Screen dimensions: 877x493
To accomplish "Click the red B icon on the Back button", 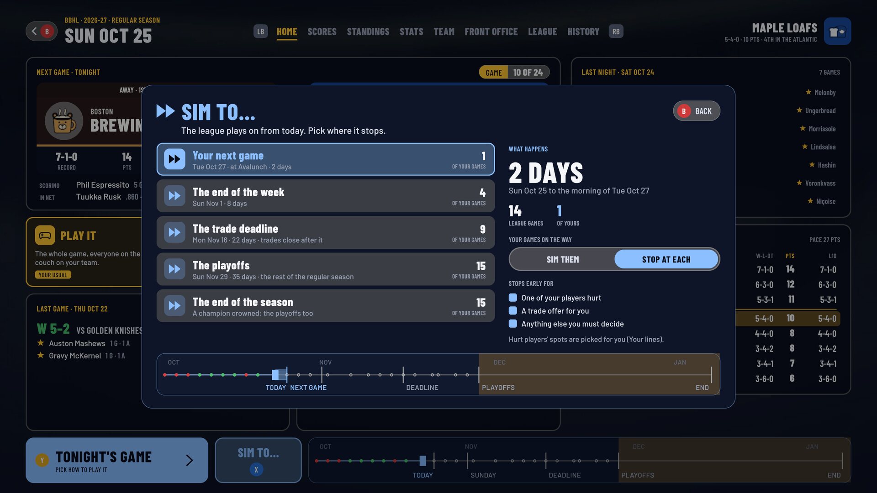I will pyautogui.click(x=684, y=111).
